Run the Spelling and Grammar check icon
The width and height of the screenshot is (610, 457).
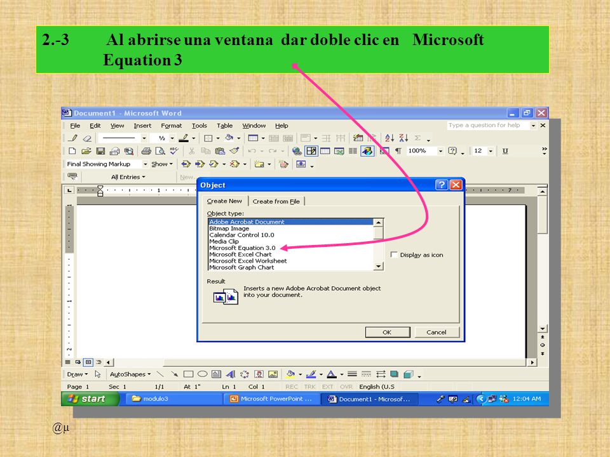click(174, 151)
